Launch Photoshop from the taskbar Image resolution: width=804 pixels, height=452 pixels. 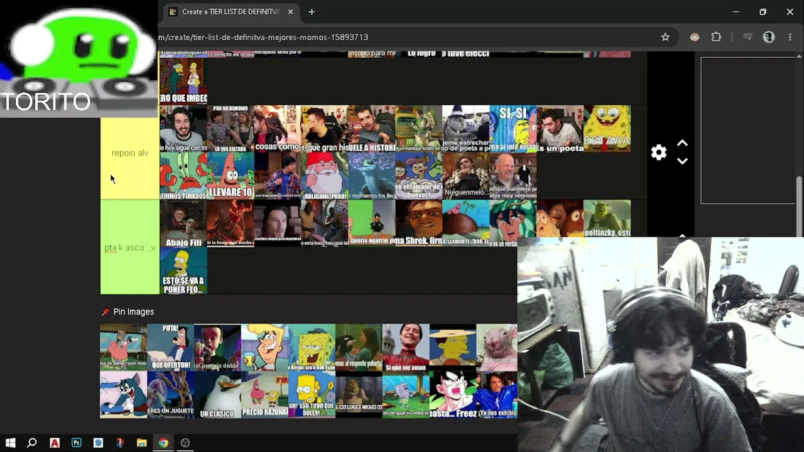pyautogui.click(x=77, y=443)
